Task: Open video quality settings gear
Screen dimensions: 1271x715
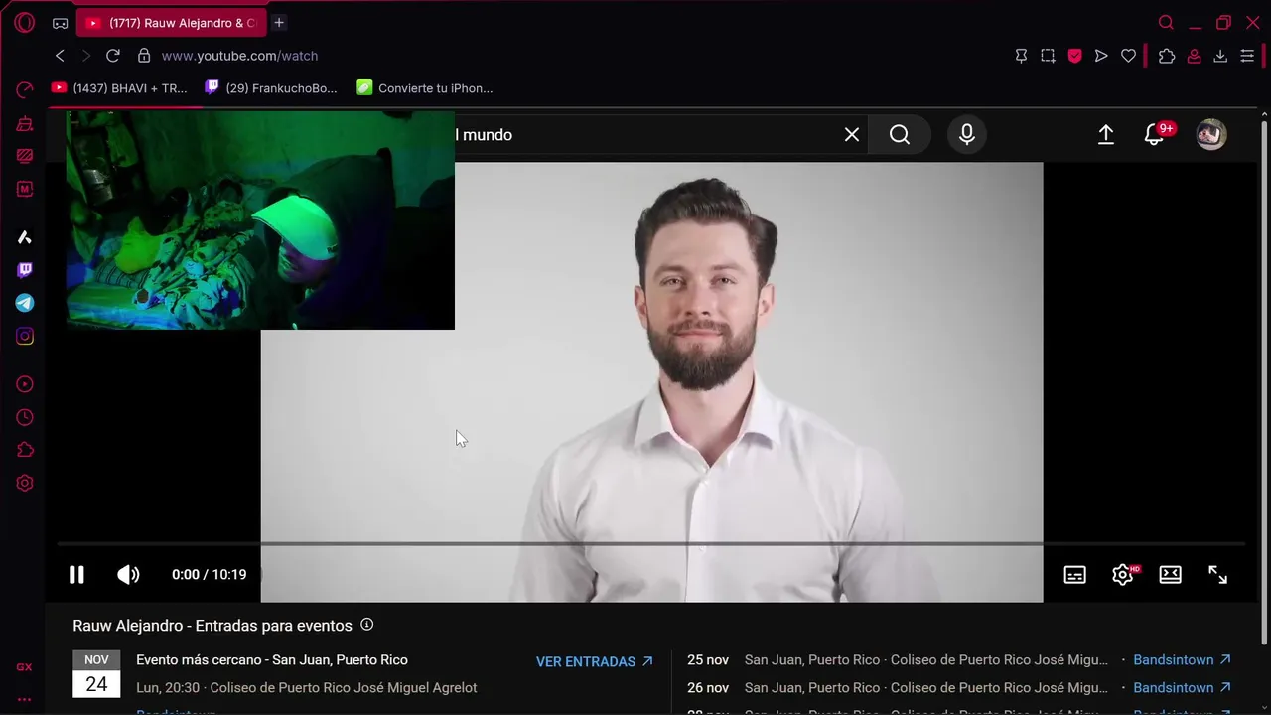Action: (x=1123, y=574)
